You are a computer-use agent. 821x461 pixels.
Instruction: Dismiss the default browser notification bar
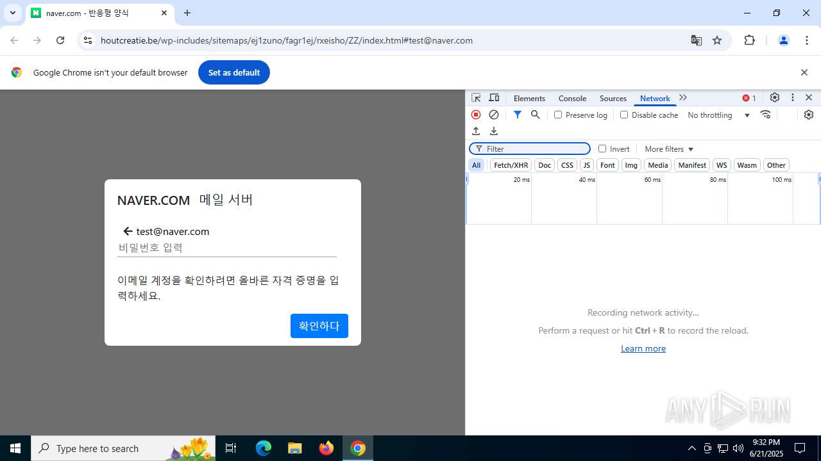[x=804, y=72]
